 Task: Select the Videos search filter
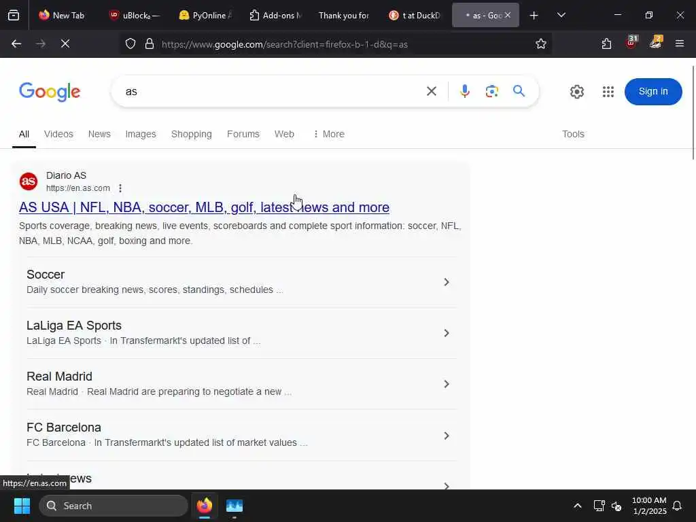pos(58,134)
